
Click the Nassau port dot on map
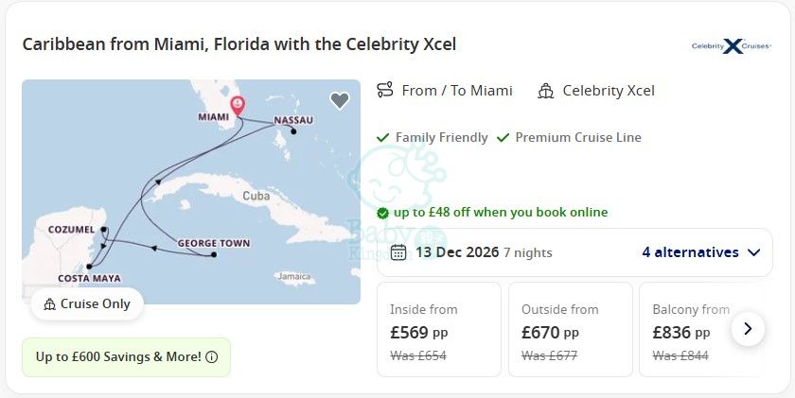(293, 131)
